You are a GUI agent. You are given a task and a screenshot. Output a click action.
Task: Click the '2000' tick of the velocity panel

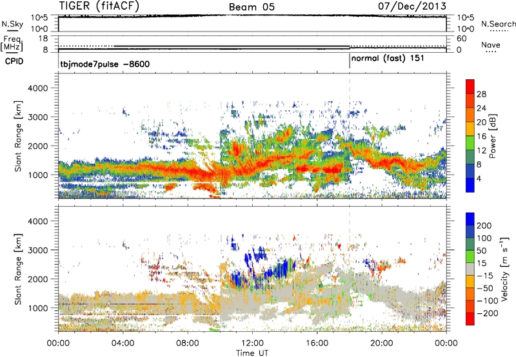tap(37, 279)
